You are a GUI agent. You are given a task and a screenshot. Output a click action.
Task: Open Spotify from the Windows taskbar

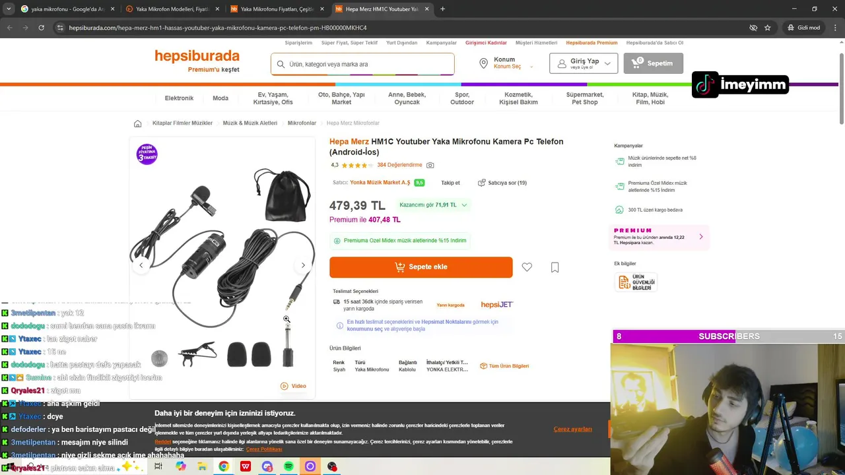[288, 466]
